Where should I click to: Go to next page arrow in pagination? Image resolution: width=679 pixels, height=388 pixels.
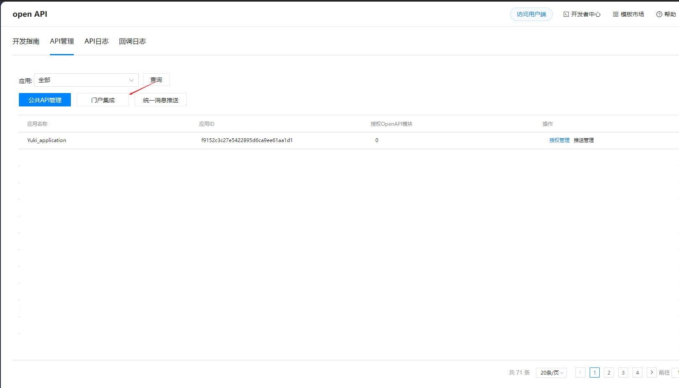651,372
